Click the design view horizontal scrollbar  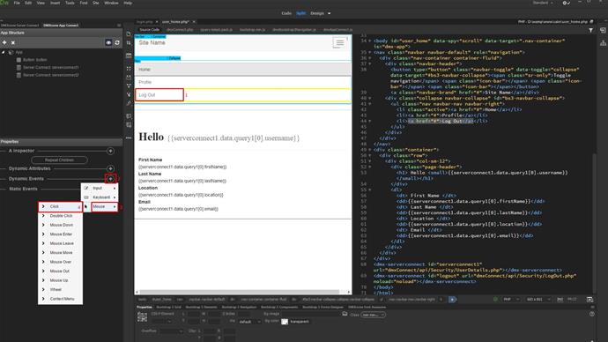click(x=240, y=292)
